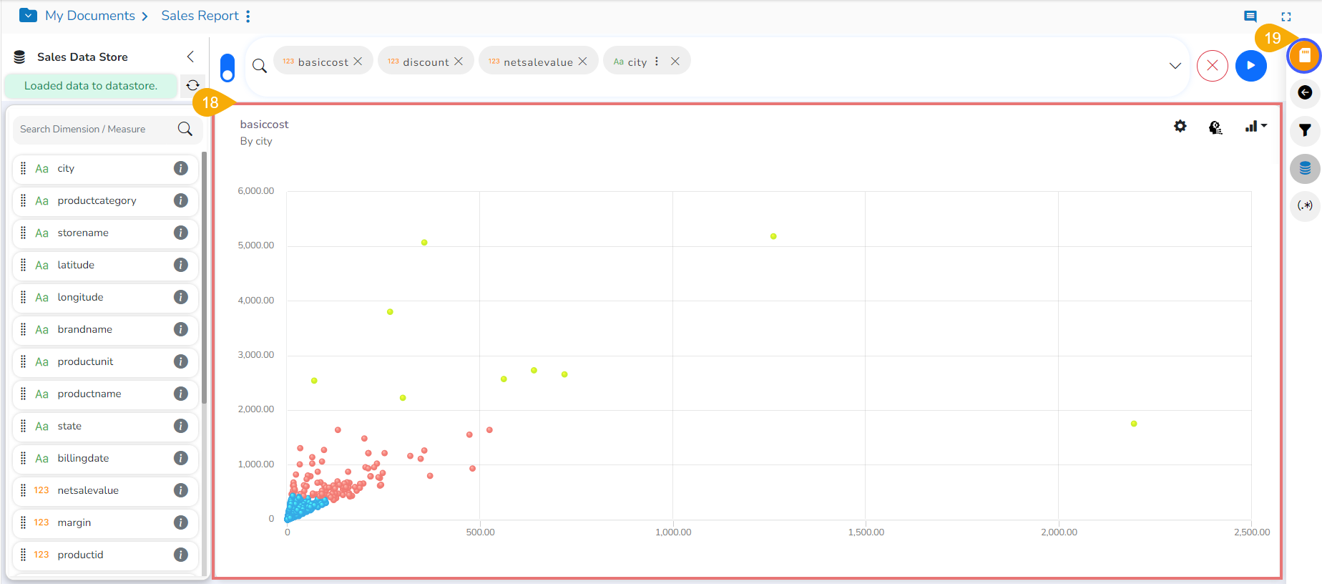1322x584 pixels.
Task: Click the datastore stack icon in sidebar
Action: [x=1305, y=169]
